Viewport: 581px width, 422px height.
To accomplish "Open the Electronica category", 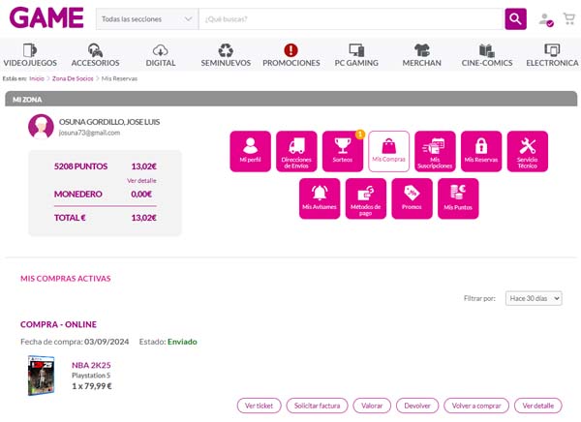I will (552, 55).
